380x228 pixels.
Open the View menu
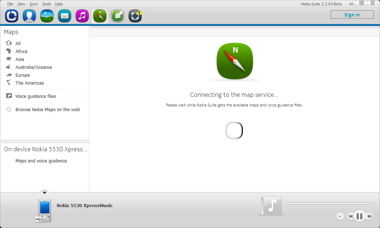point(21,4)
